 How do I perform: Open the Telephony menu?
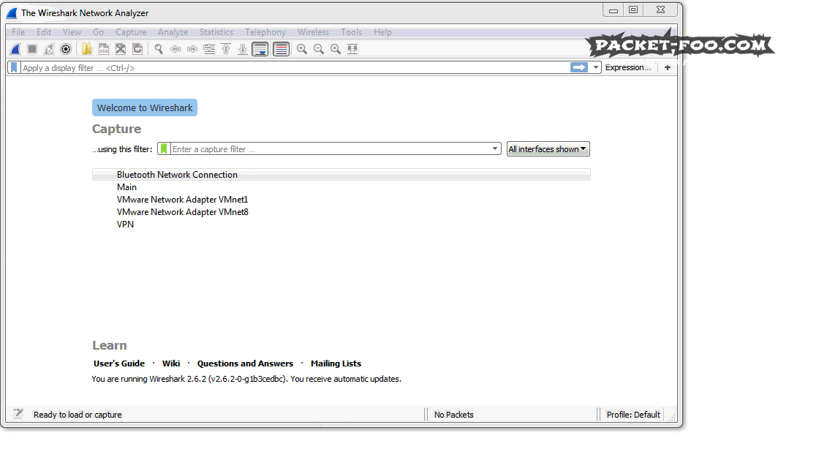[x=265, y=32]
